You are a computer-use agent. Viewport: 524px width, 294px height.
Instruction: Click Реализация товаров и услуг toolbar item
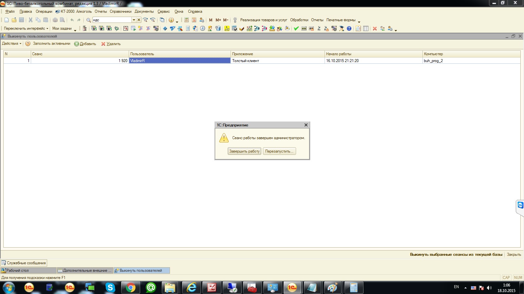tap(264, 20)
